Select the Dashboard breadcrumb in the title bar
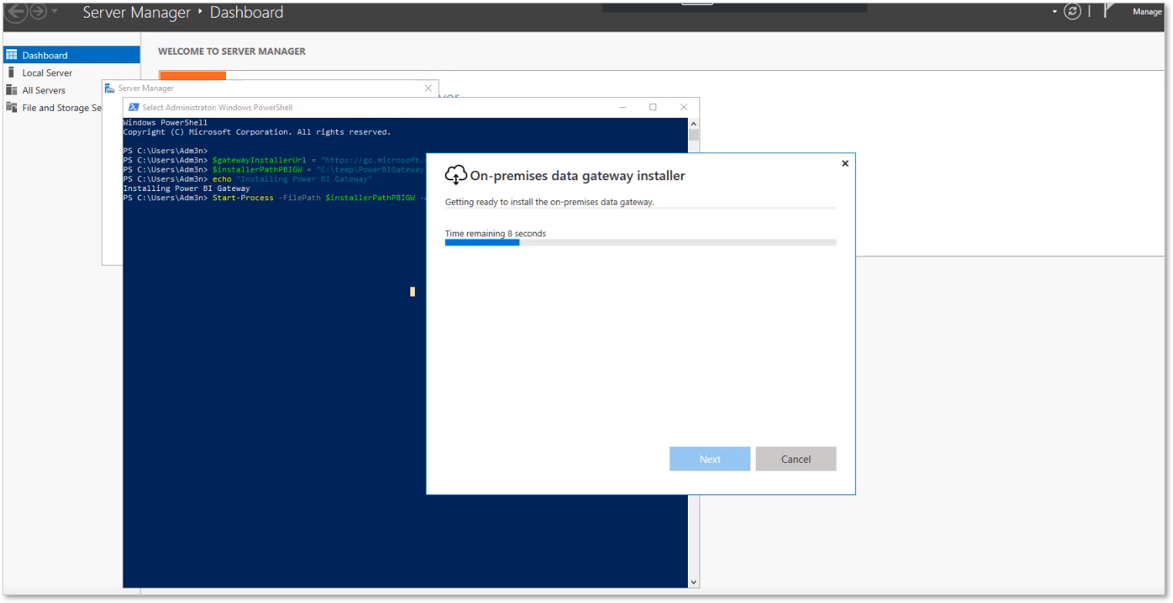Screen dimensions: 1173x603 (247, 12)
